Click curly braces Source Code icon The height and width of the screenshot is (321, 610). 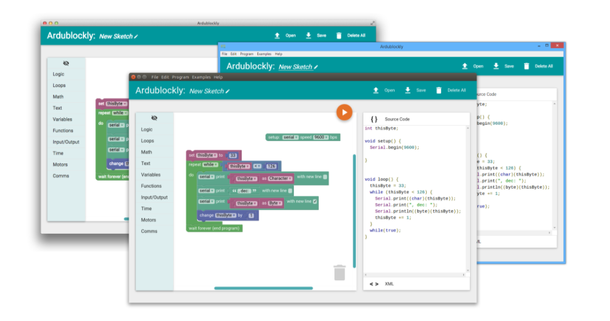click(x=374, y=119)
